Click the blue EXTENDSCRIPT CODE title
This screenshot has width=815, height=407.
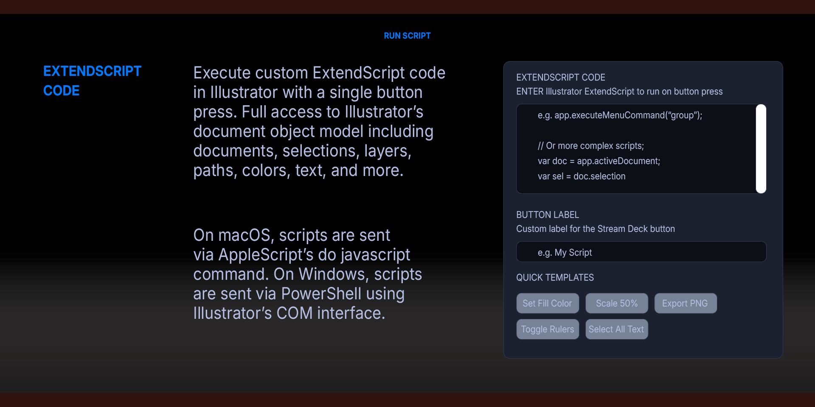92,81
